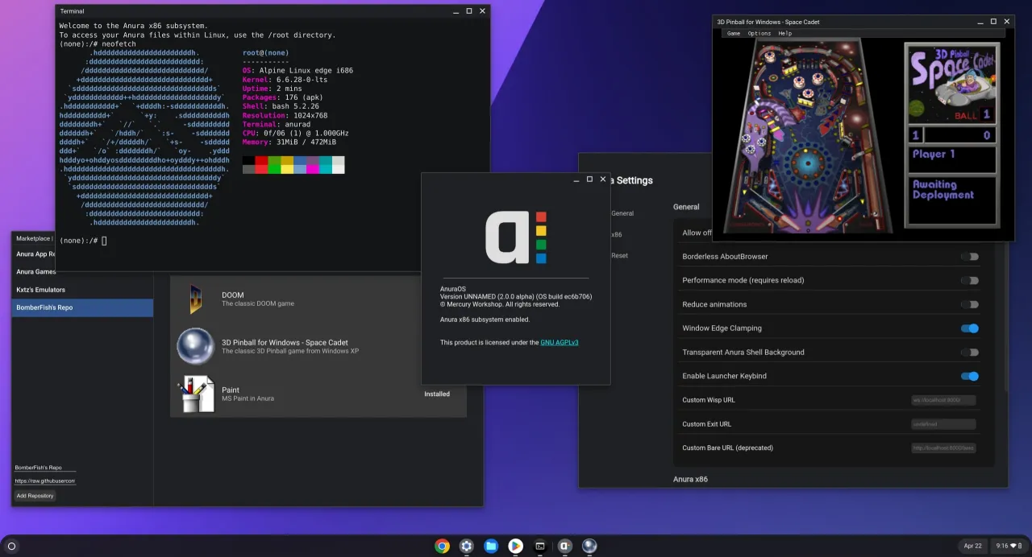Click the Pinball ball icon on the shelf
This screenshot has height=557, width=1032.
(x=589, y=546)
